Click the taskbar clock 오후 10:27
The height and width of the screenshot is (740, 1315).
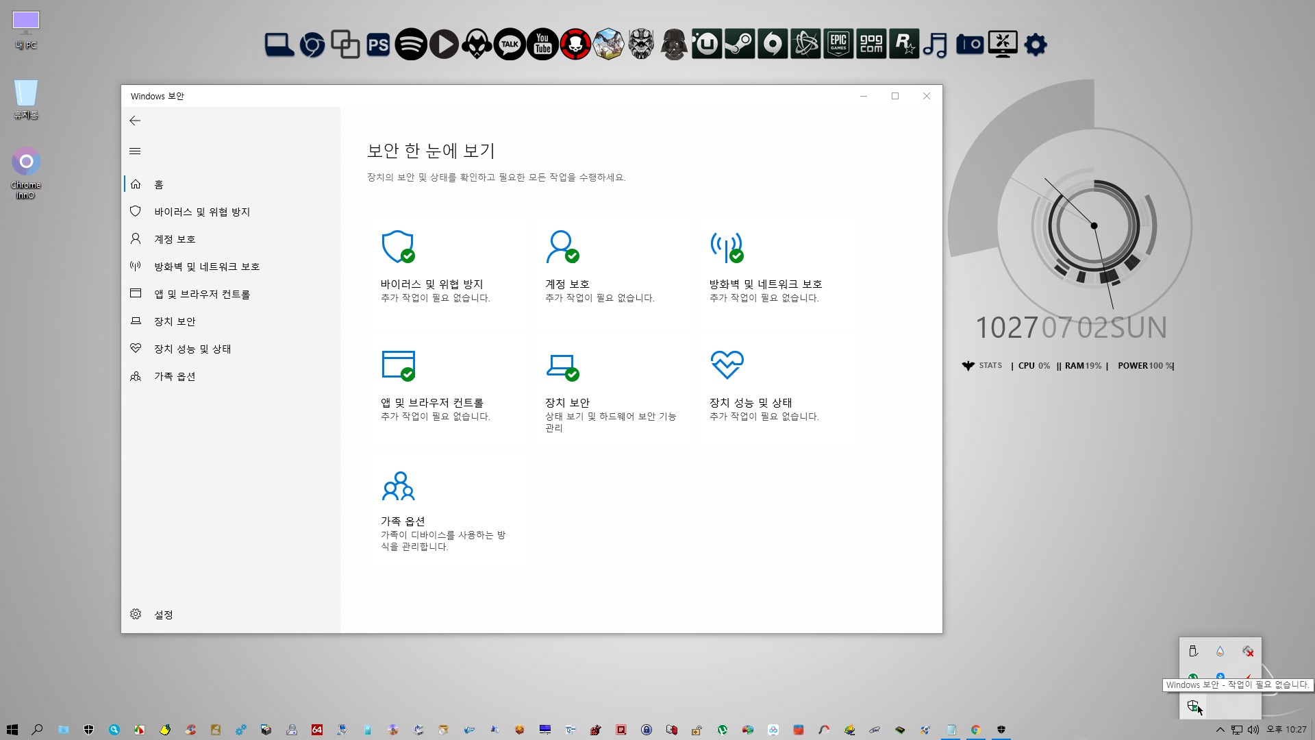1286,730
